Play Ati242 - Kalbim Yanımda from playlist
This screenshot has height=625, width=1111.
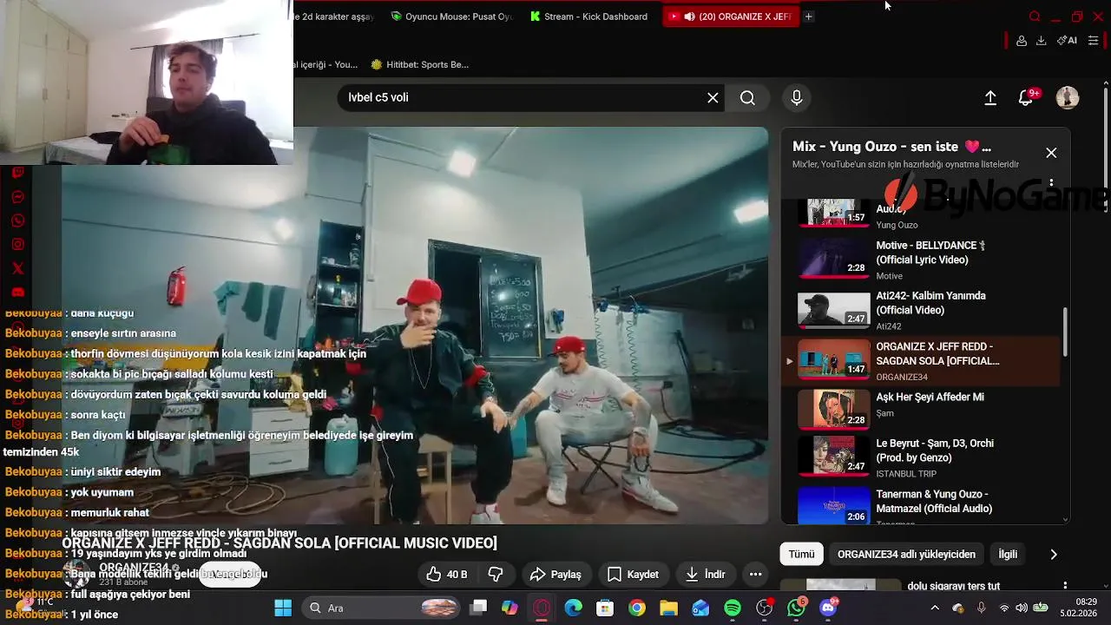(920, 310)
